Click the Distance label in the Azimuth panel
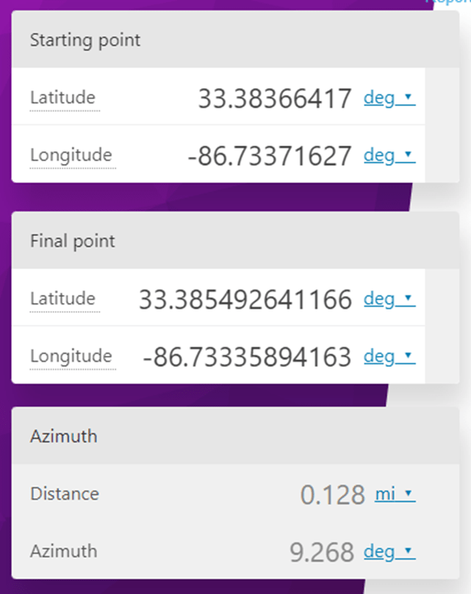Viewport: 471px width, 594px height. [x=65, y=494]
